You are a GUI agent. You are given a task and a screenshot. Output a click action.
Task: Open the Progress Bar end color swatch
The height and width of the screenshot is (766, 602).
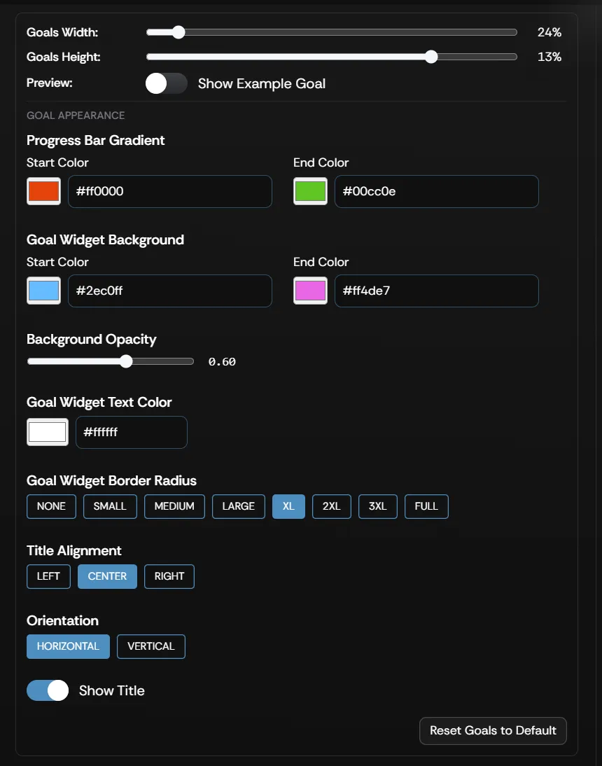coord(311,191)
